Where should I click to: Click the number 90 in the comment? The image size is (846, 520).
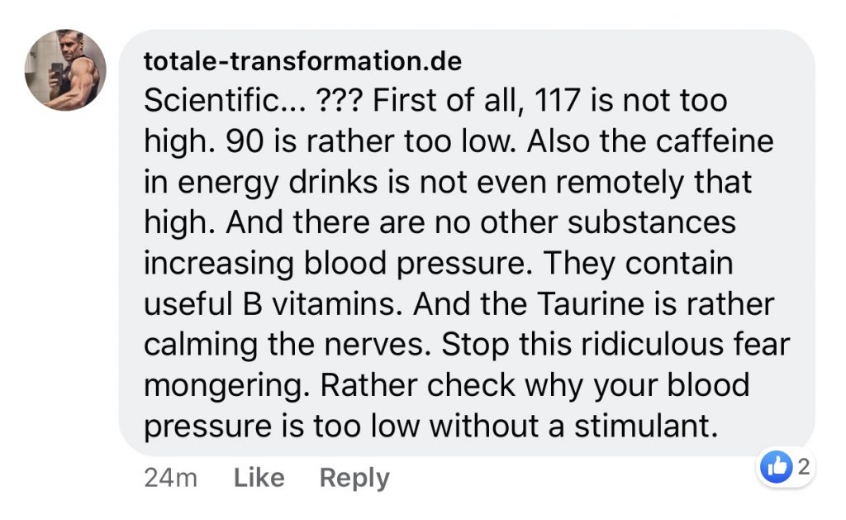(245, 141)
